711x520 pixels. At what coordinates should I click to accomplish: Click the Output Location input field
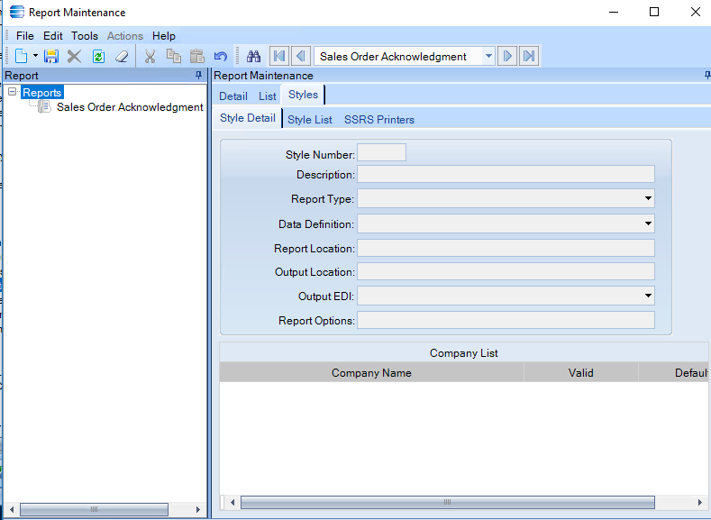click(x=506, y=271)
